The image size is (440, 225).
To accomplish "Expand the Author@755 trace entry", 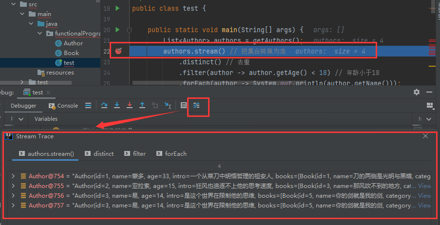I will point(13,186).
